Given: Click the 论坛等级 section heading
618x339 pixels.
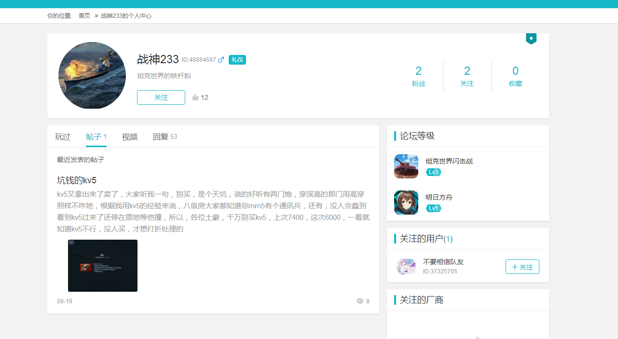Looking at the screenshot, I should (x=417, y=136).
